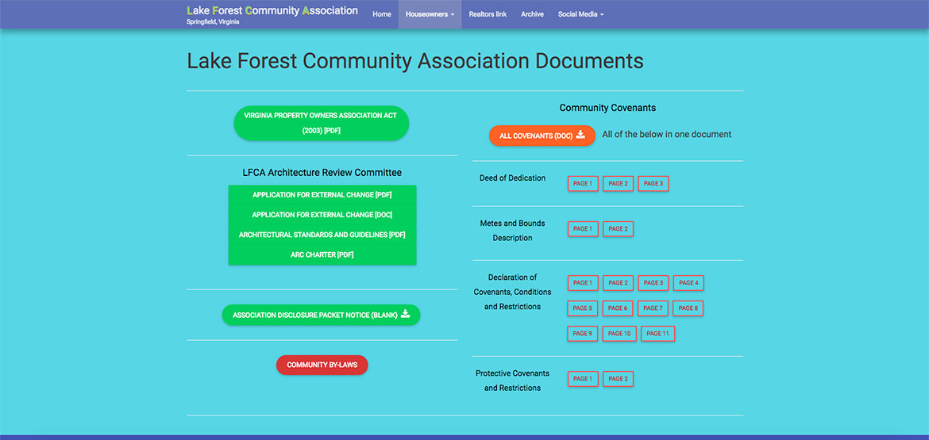
Task: Click the Community Covenants heading
Action: click(607, 109)
